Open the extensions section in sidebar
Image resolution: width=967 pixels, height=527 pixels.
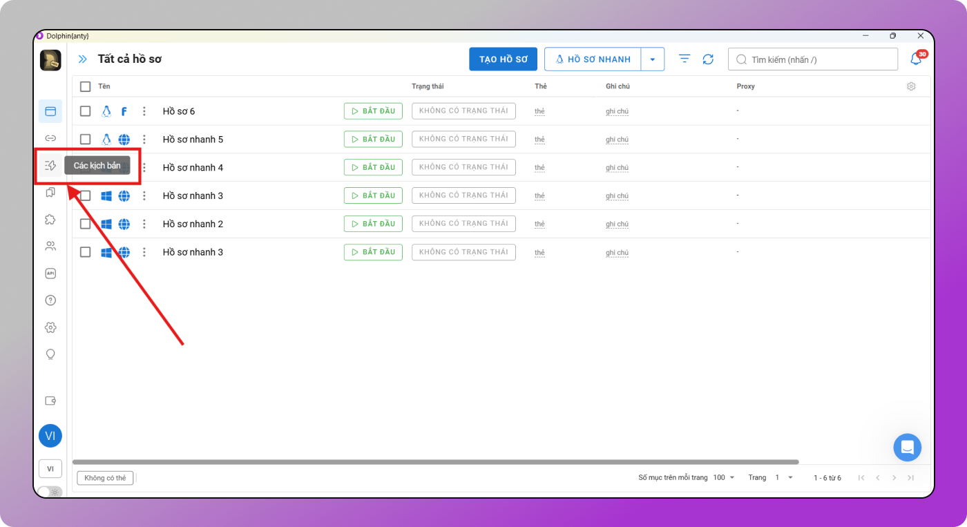point(50,219)
